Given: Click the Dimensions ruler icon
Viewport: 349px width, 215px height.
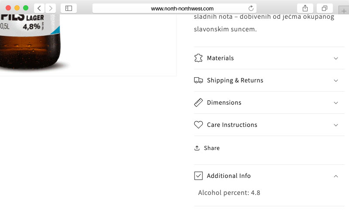Looking at the screenshot, I should [198, 102].
